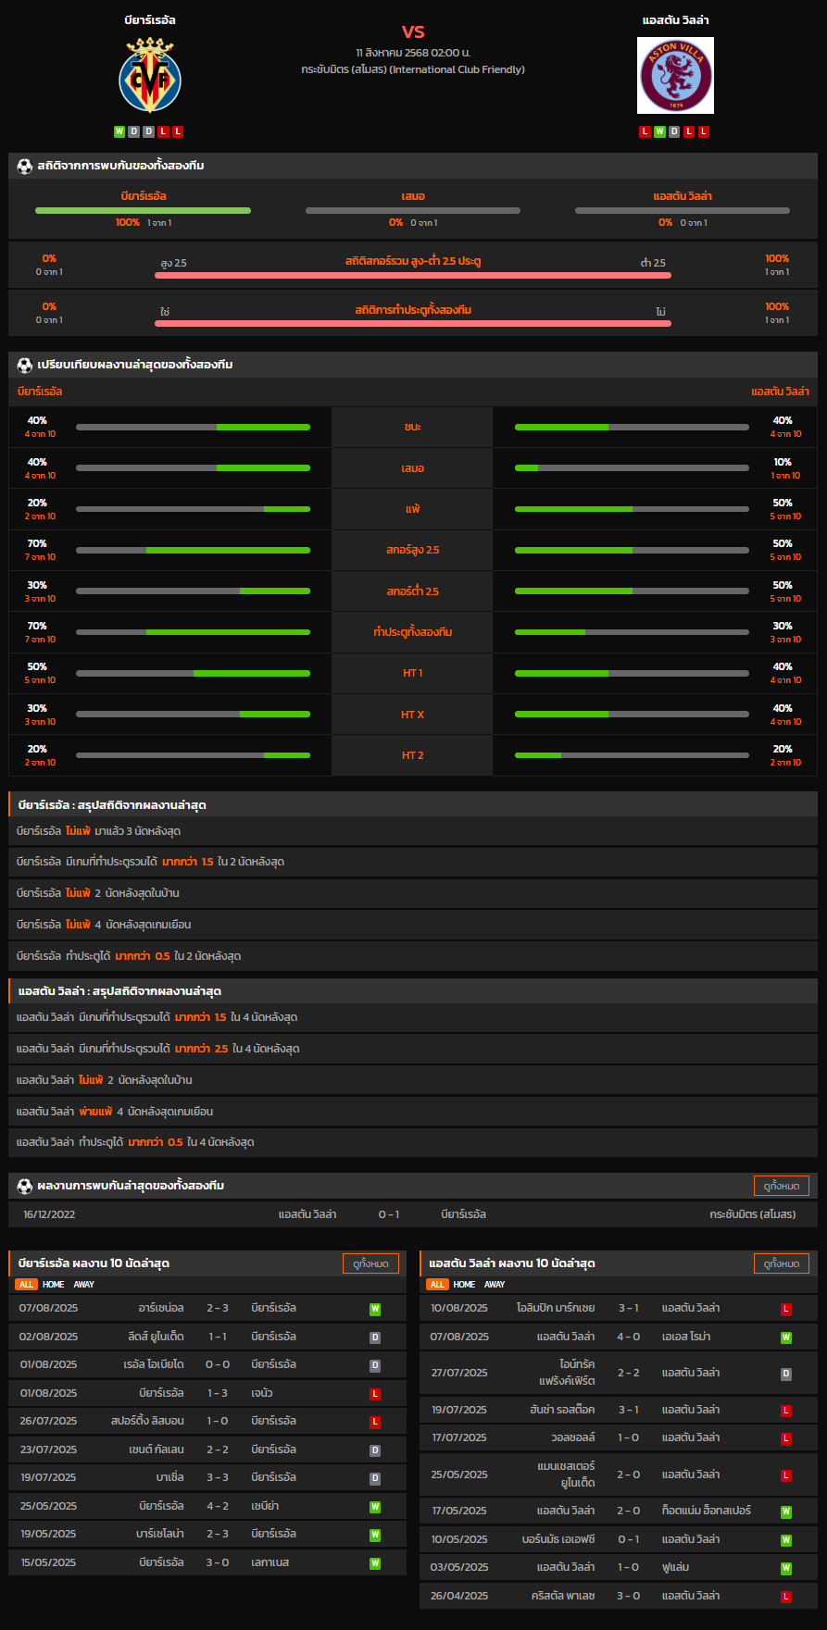Click the W result badge for 07/08/2025 AS Roma match
This screenshot has height=1630, width=827.
tap(786, 1338)
